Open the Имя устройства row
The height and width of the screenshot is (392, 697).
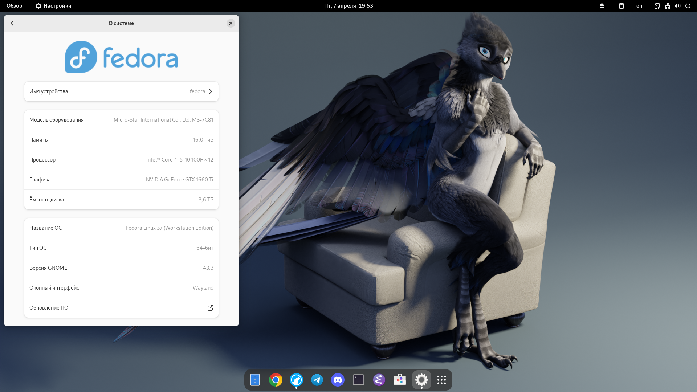(121, 91)
